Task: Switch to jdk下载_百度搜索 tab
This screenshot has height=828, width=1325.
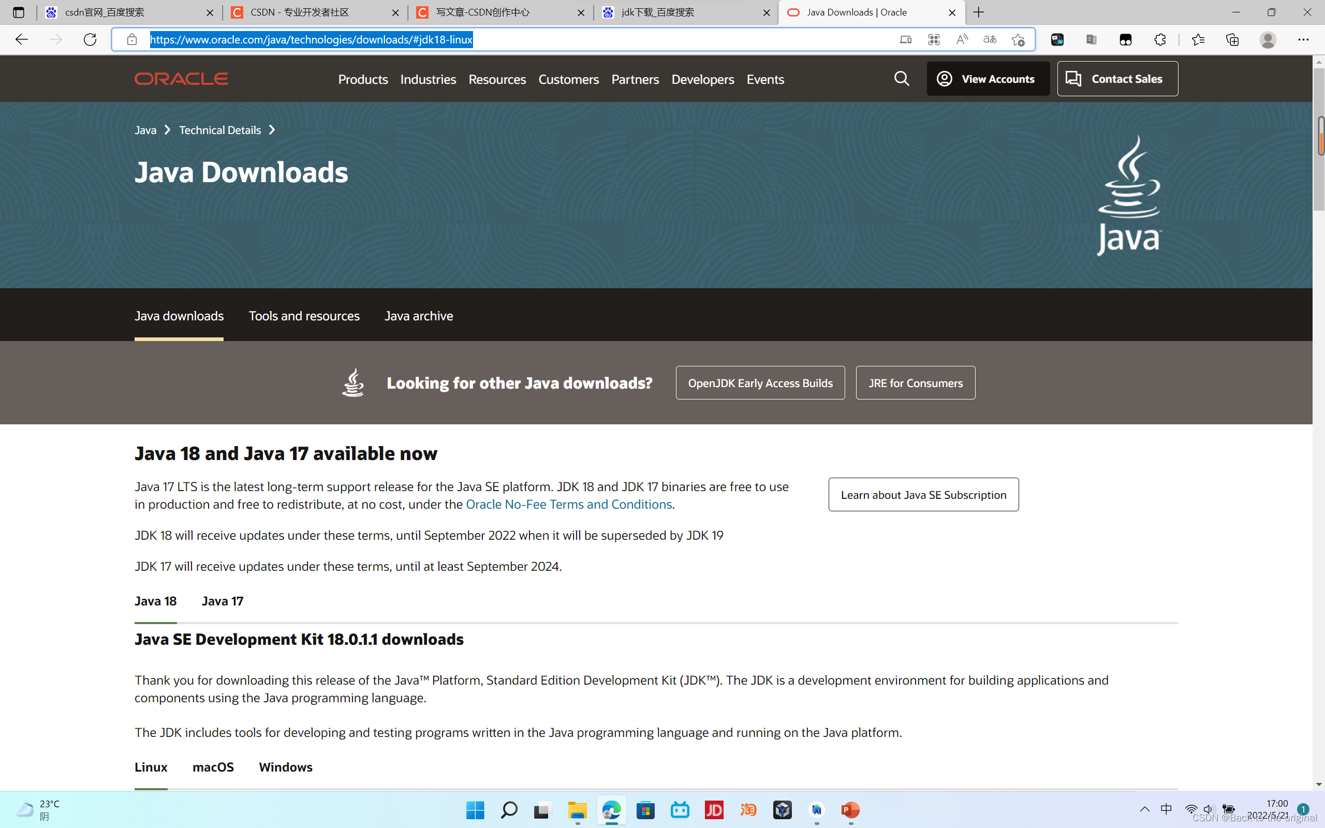Action: (x=685, y=12)
